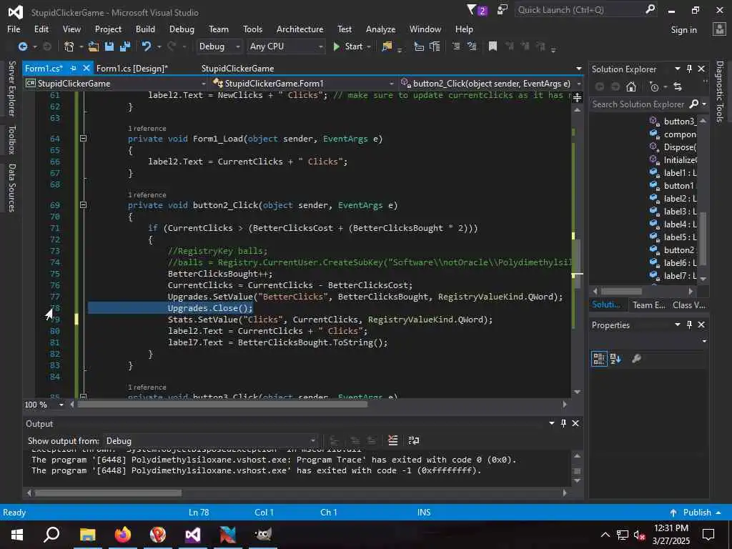732x549 pixels.
Task: Click the notifications flag icon
Action: click(x=473, y=10)
